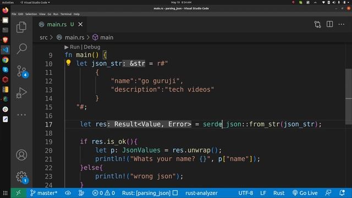Open remote window from status bar
The height and width of the screenshot is (198, 352).
tap(18, 193)
